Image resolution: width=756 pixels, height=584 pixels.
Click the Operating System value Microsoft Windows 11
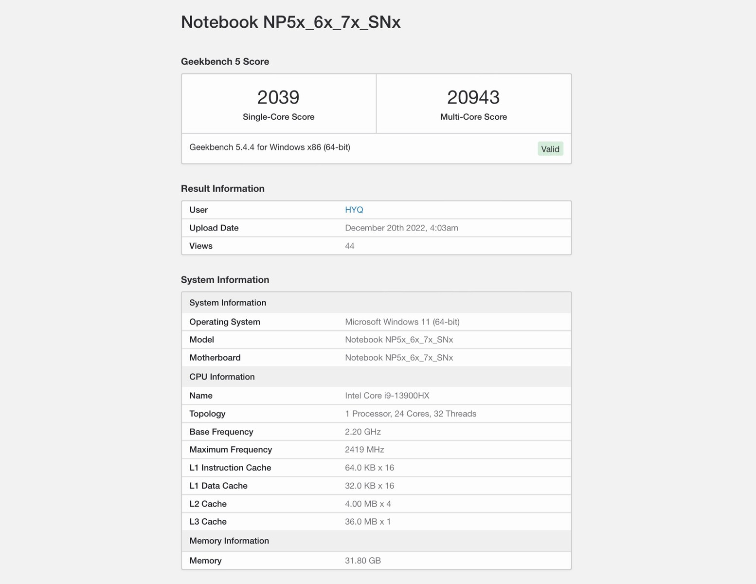[402, 322]
